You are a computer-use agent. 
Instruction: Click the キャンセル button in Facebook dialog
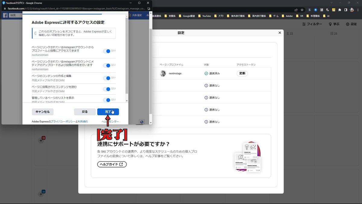point(43,112)
